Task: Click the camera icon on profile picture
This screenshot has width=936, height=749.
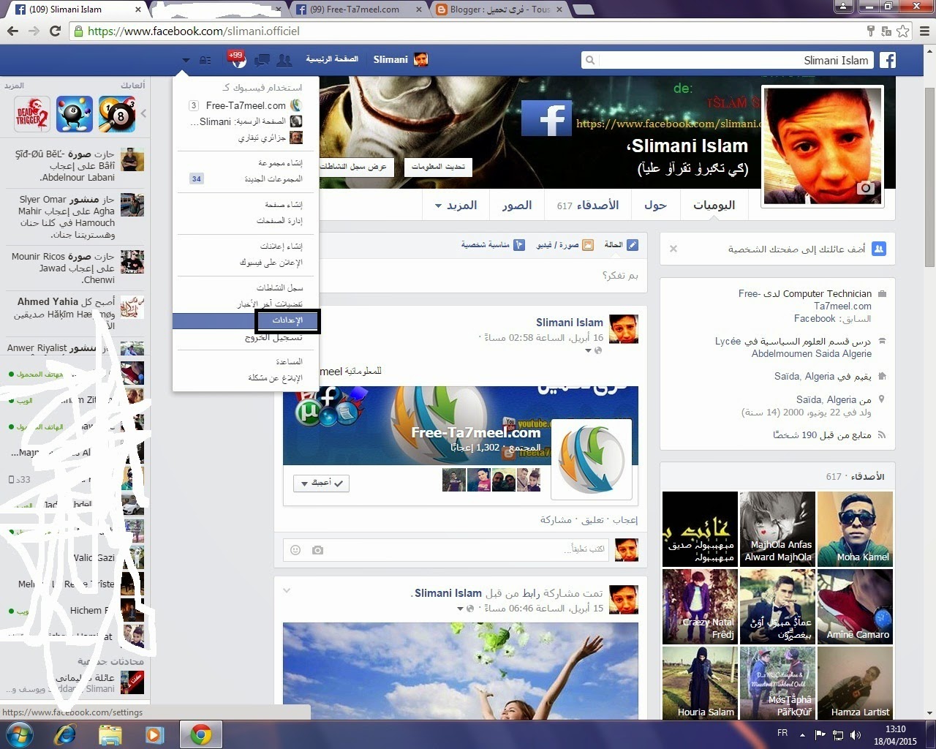Action: tap(865, 188)
